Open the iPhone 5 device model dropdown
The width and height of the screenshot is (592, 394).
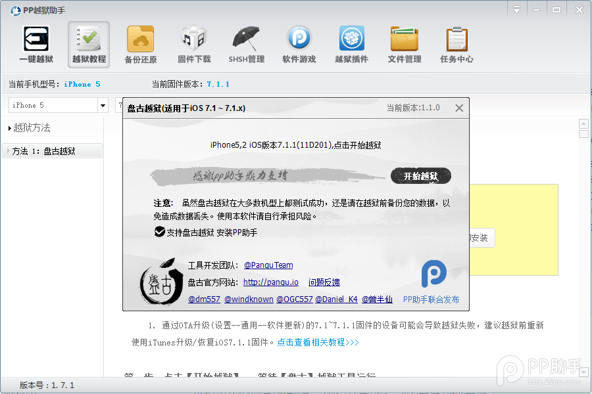103,105
